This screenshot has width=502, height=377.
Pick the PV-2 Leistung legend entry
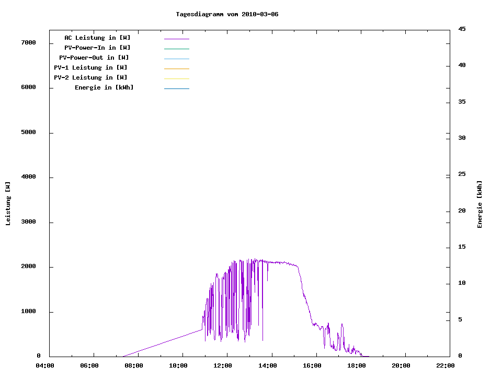point(90,77)
